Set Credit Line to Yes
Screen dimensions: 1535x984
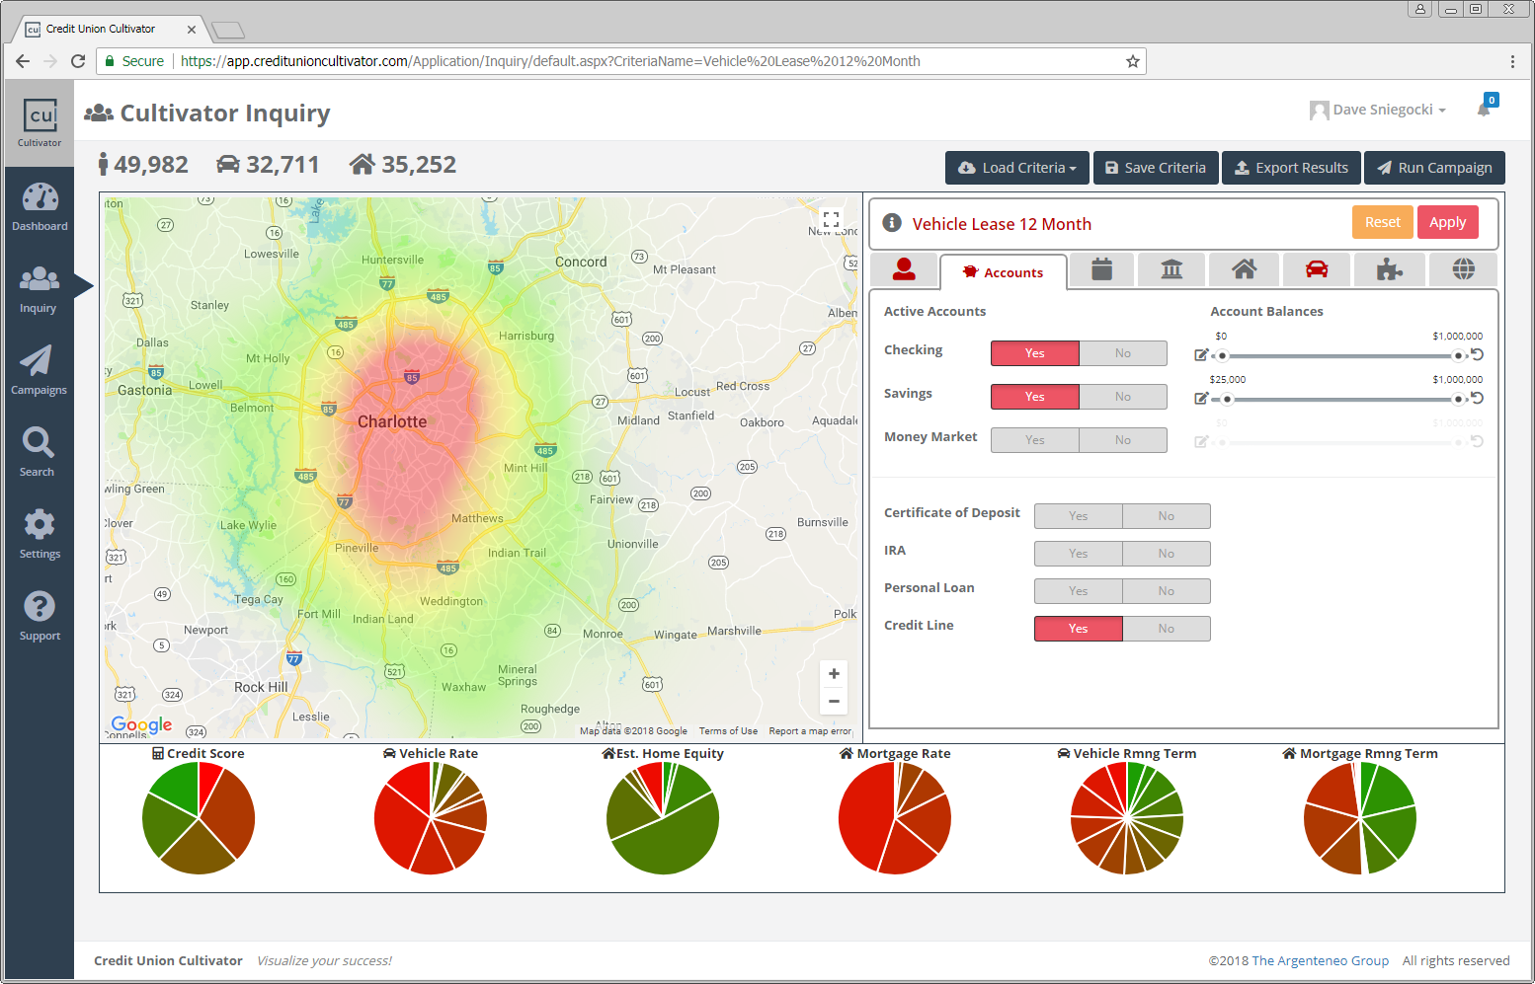point(1079,629)
